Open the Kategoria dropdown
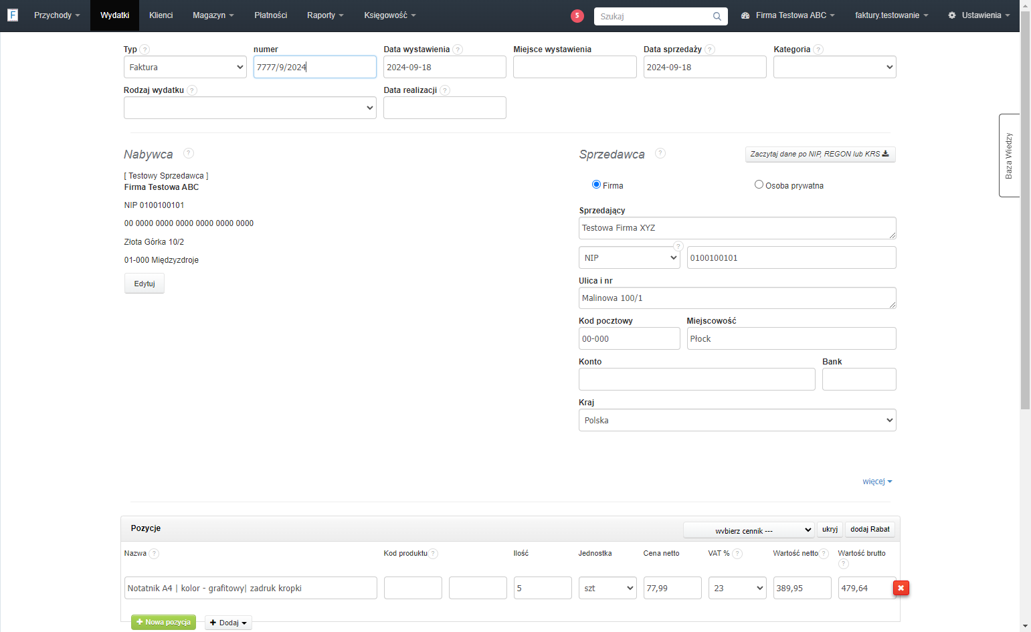Screen dimensions: 1031x632 pos(835,67)
